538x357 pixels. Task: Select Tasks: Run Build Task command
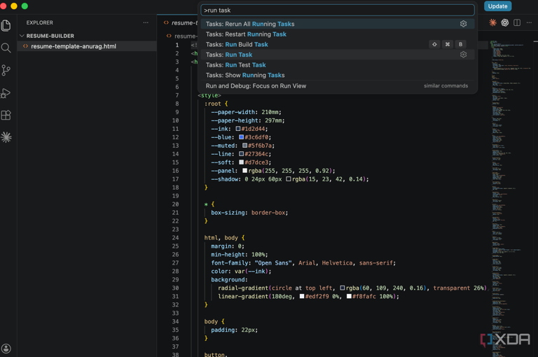click(x=237, y=44)
